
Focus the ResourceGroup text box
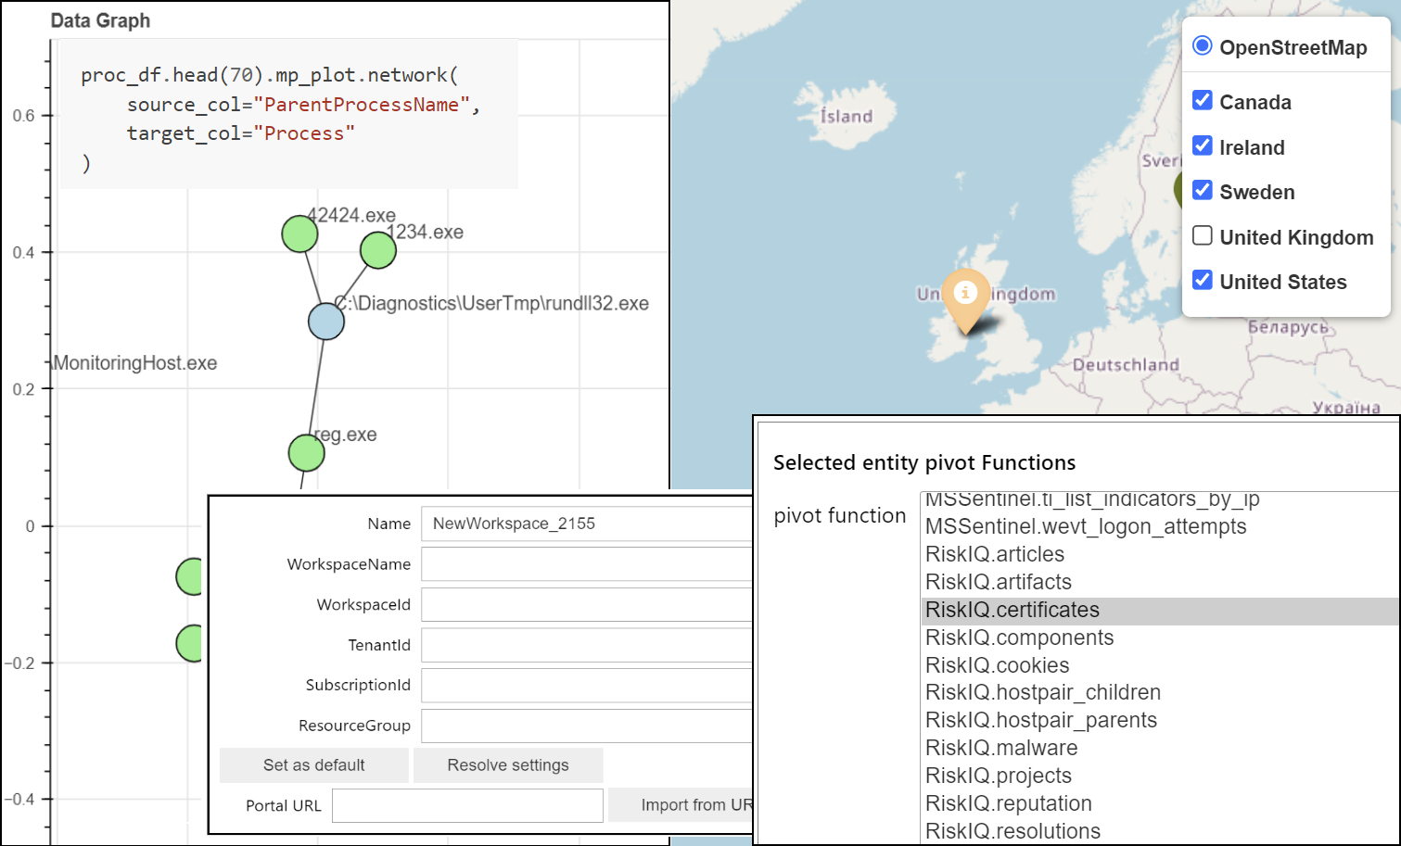click(586, 726)
